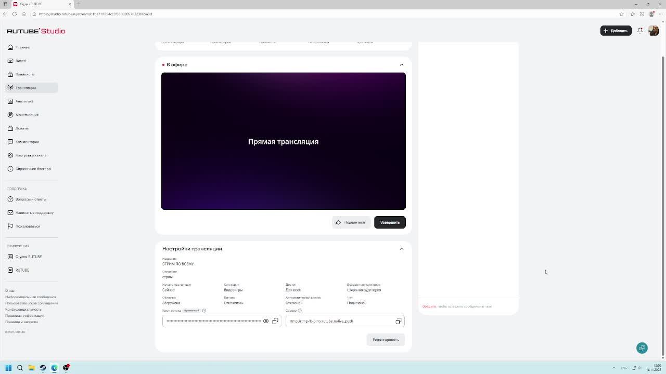Image resolution: width=666 pixels, height=374 pixels.
Task: Reload the page with refresh icon
Action: point(15,14)
